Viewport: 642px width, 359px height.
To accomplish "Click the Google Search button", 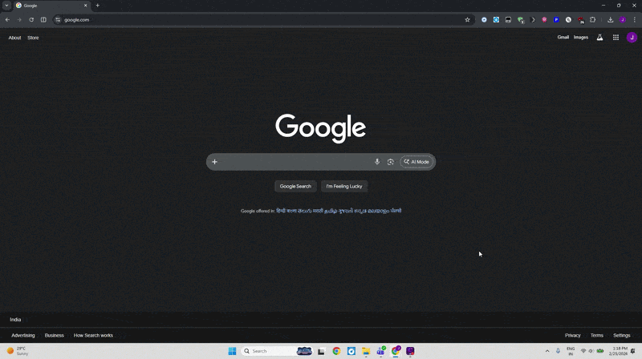I will point(295,186).
